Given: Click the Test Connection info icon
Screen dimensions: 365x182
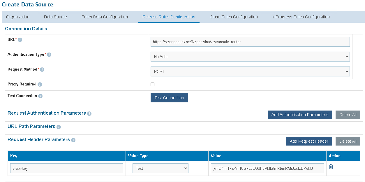Looking at the screenshot, I should pos(40,96).
